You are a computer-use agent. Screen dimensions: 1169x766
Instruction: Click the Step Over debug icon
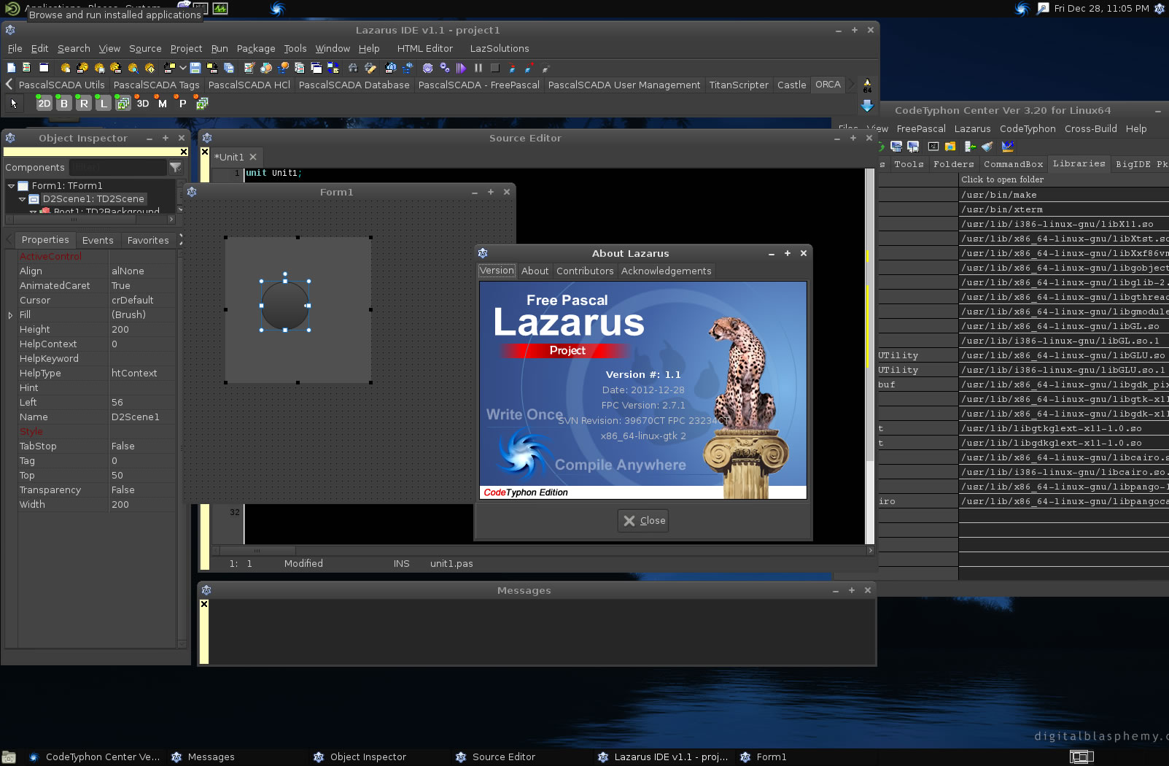529,68
